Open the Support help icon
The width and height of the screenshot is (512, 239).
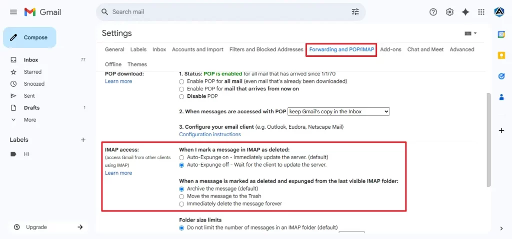pos(433,12)
